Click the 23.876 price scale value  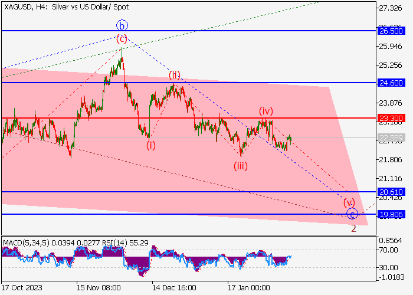[391, 103]
